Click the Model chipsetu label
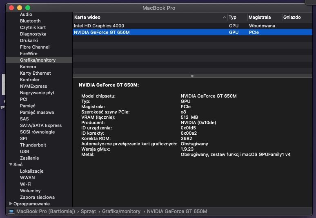Screen dimensions: 316x218 [x=98, y=96]
